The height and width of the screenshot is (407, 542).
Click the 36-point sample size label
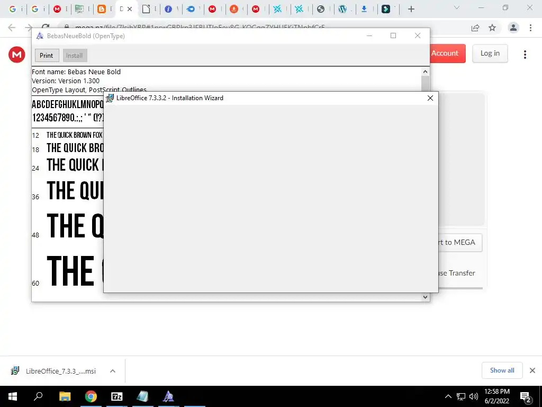(35, 197)
